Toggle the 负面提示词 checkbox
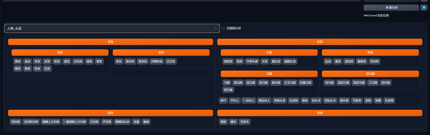Screen dimensions: 430x135 (x=223, y=28)
